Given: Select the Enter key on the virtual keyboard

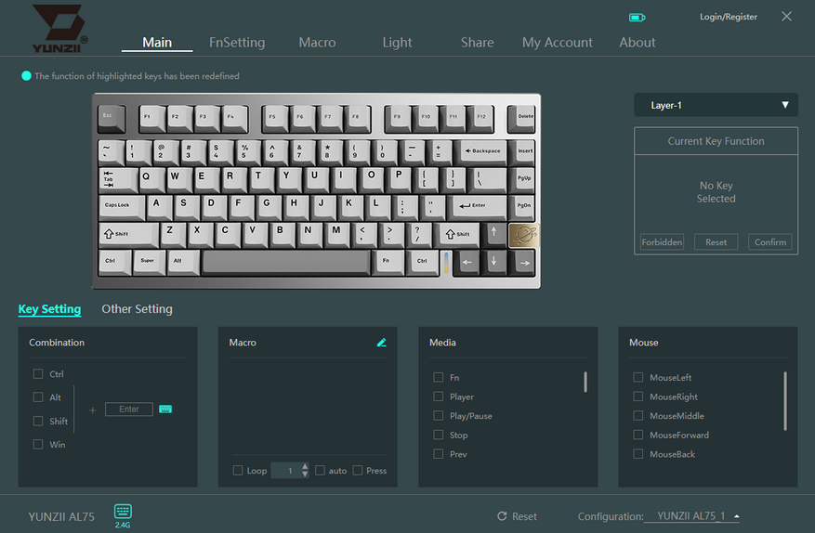Looking at the screenshot, I should point(479,207).
